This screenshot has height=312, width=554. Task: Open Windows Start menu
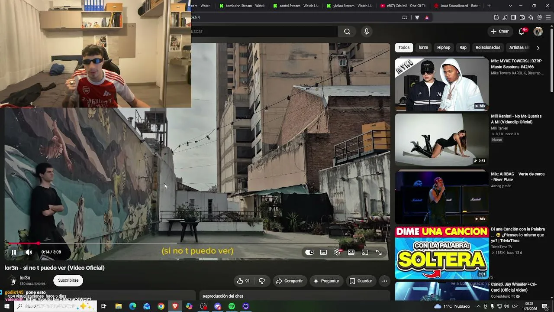tap(7, 306)
